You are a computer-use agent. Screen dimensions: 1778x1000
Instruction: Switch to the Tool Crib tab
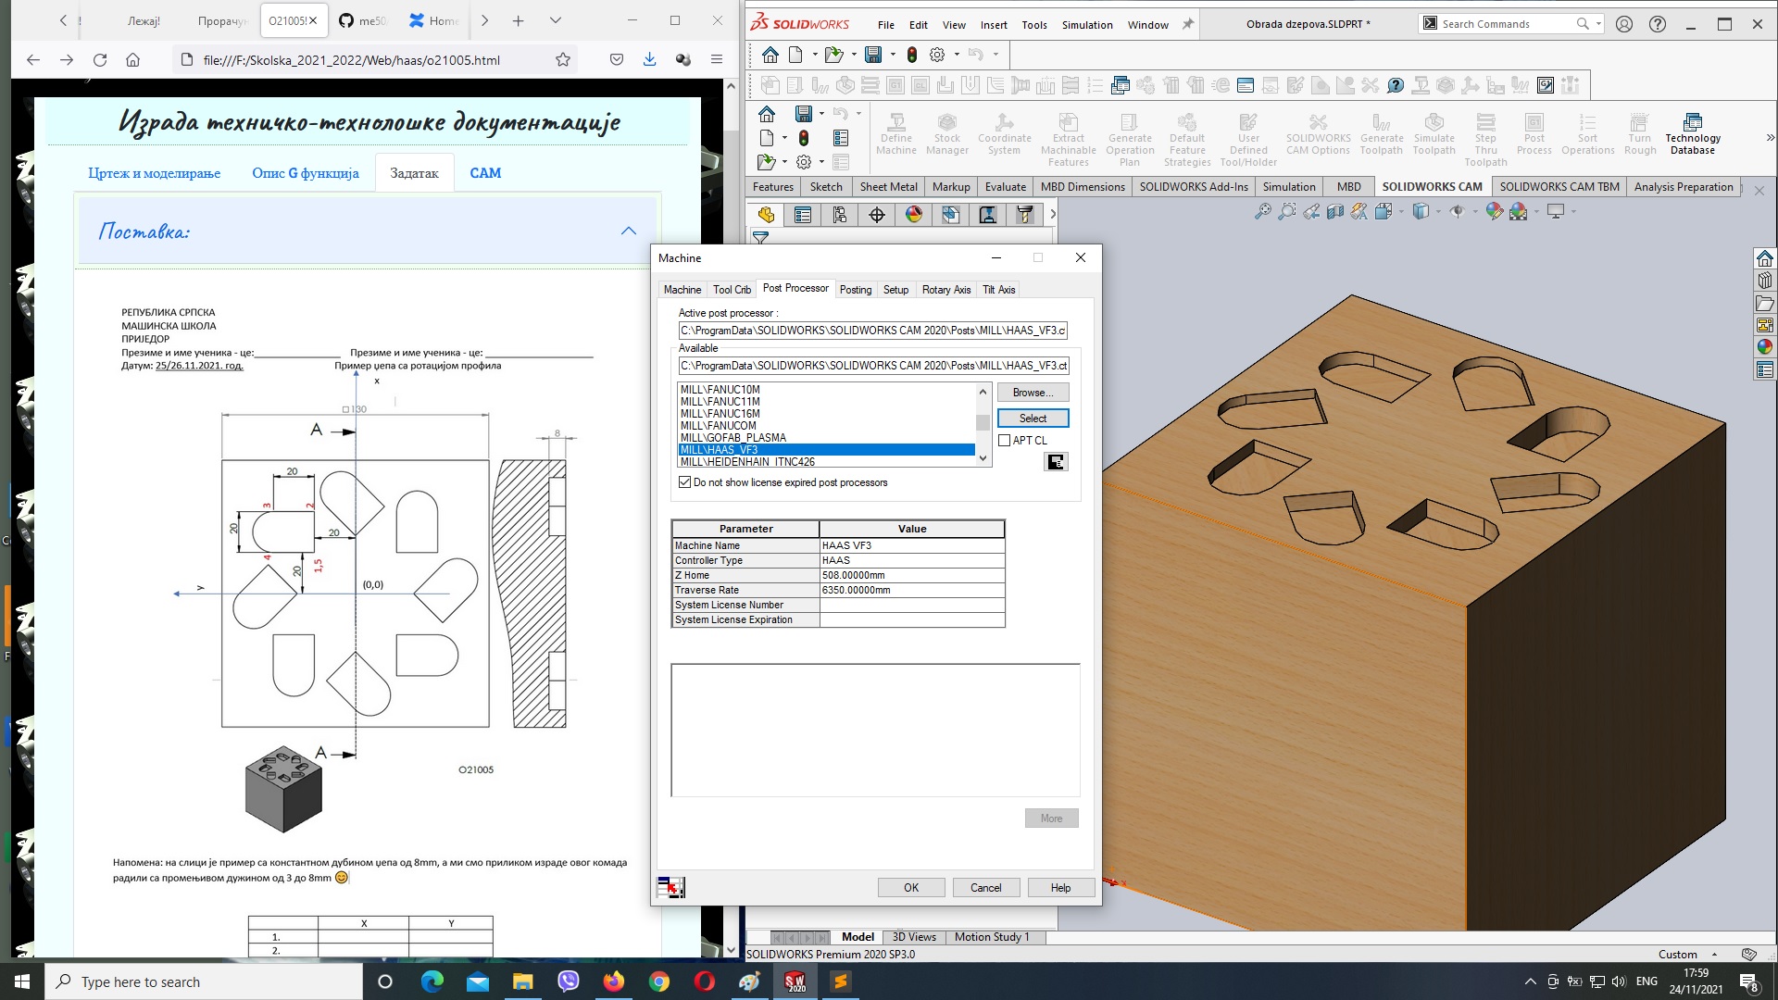[732, 290]
